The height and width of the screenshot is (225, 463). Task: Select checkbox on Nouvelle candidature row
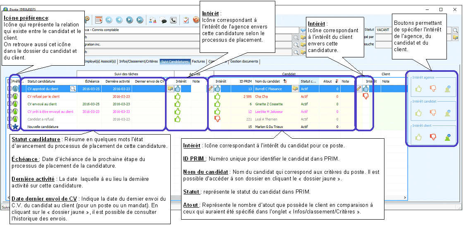9,126
